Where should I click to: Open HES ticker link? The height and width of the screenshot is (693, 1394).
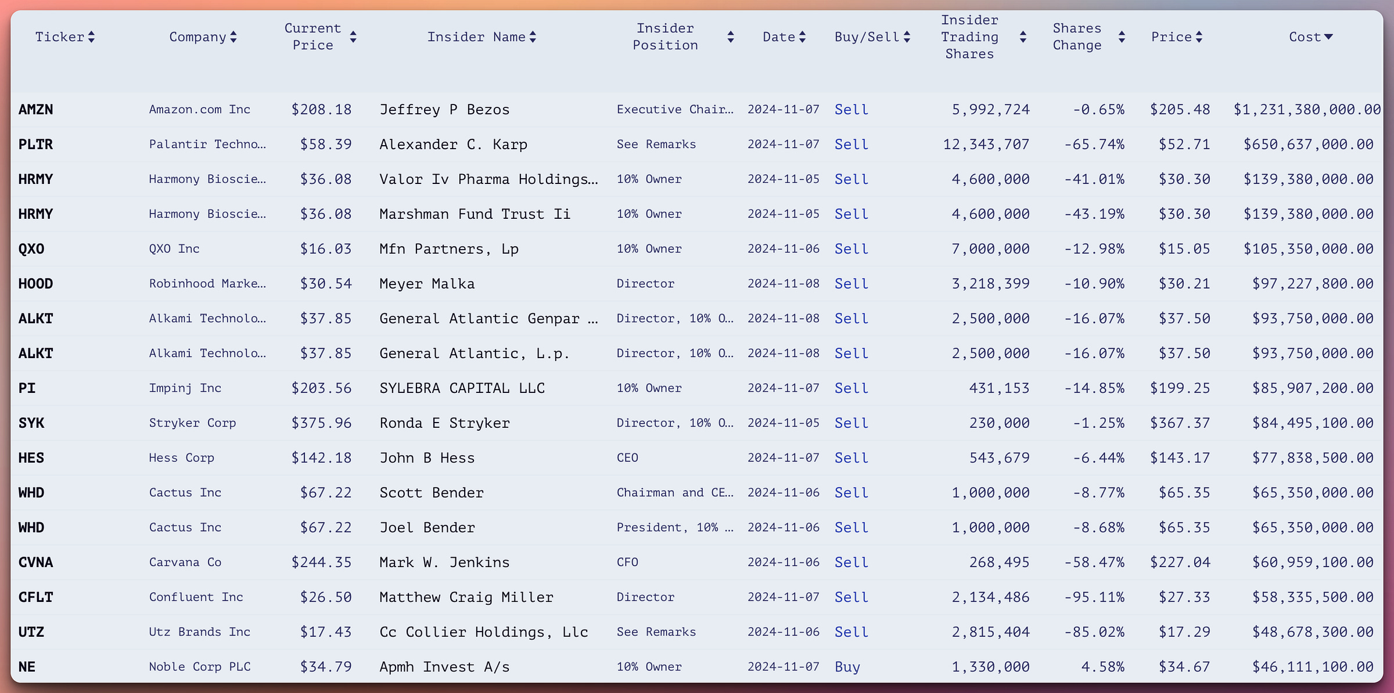(x=31, y=458)
